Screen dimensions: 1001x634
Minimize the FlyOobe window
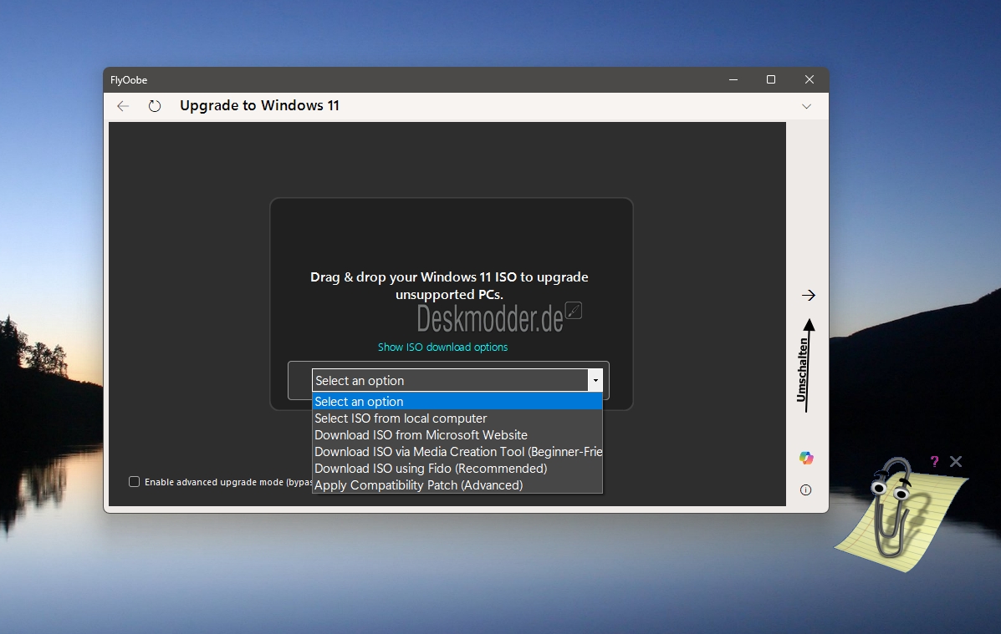coord(733,79)
